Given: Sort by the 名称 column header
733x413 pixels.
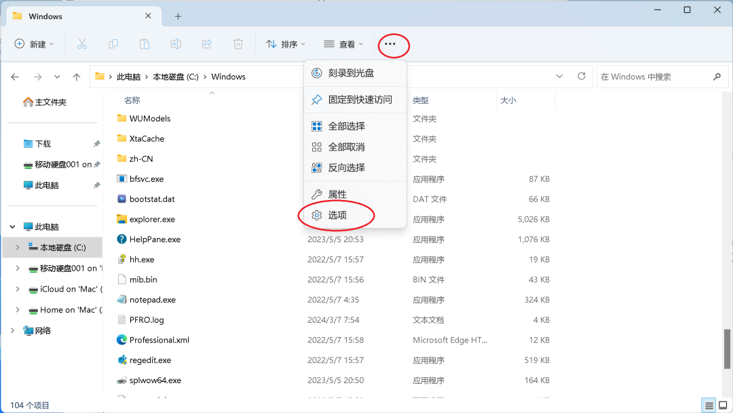Looking at the screenshot, I should click(x=132, y=100).
